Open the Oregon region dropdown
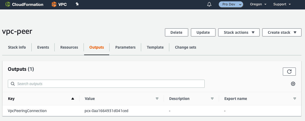Screen dimensions: 305x121 (x=258, y=4)
